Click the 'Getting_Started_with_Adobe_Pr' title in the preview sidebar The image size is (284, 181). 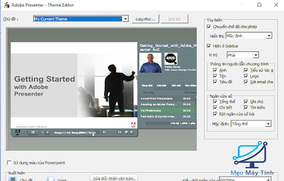click(168, 48)
